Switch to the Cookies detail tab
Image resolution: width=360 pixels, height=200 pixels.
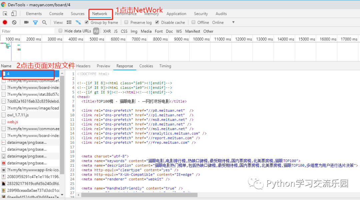pos(146,66)
